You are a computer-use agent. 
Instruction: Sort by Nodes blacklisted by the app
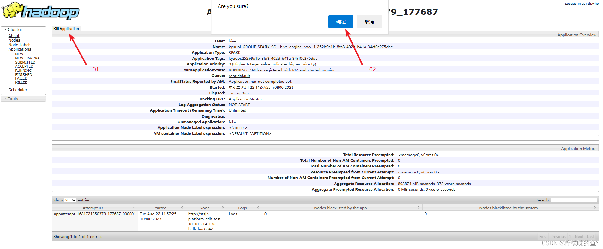pos(342,208)
